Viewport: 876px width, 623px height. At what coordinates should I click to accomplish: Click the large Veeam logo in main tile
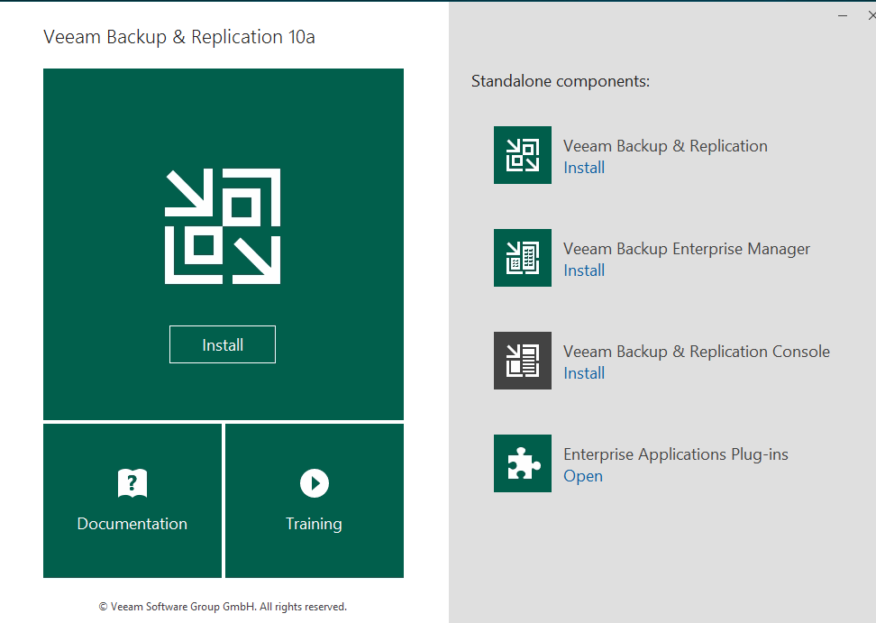[223, 226]
